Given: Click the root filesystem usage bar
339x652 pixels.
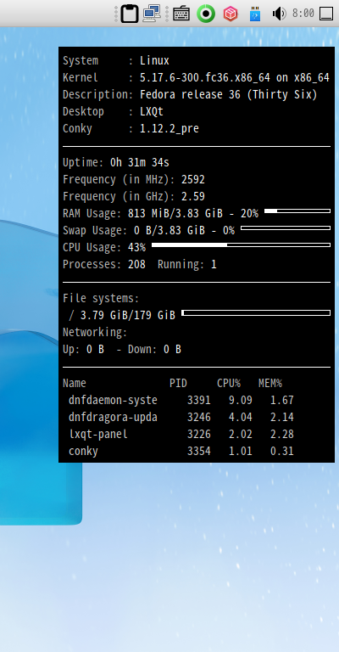Looking at the screenshot, I should point(256,312).
